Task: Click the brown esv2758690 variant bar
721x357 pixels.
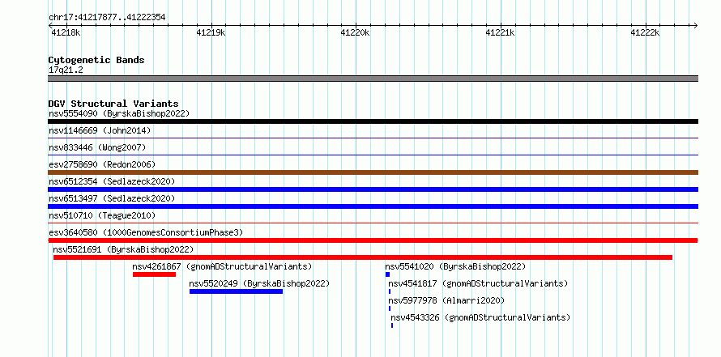Action: 373,172
